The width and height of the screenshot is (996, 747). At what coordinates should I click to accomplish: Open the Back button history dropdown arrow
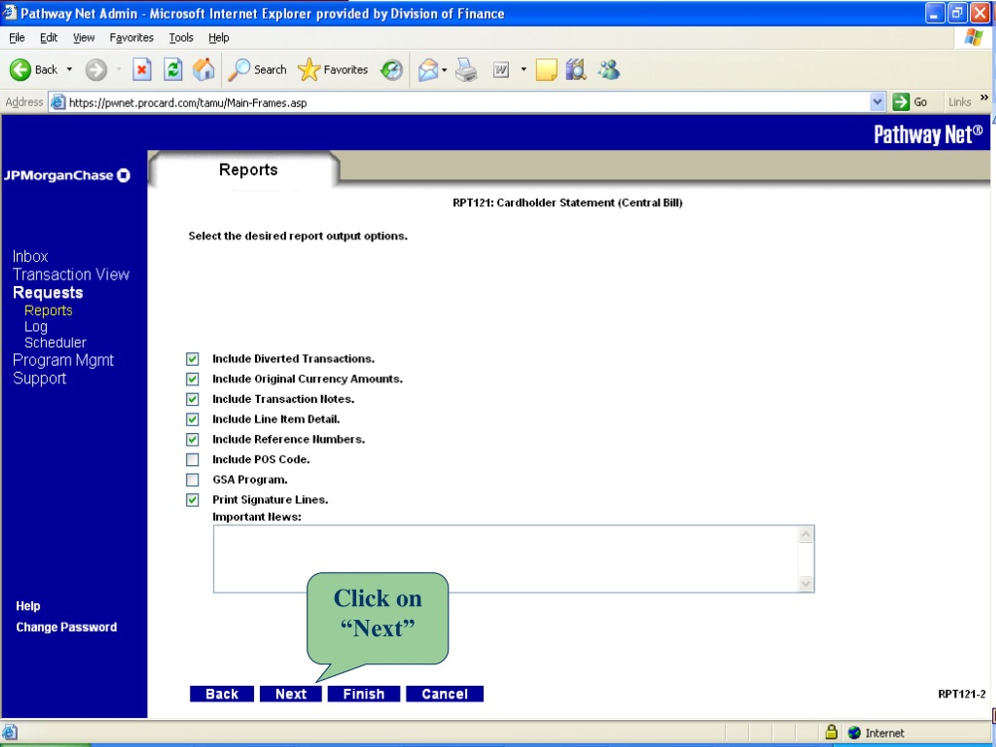(x=69, y=69)
